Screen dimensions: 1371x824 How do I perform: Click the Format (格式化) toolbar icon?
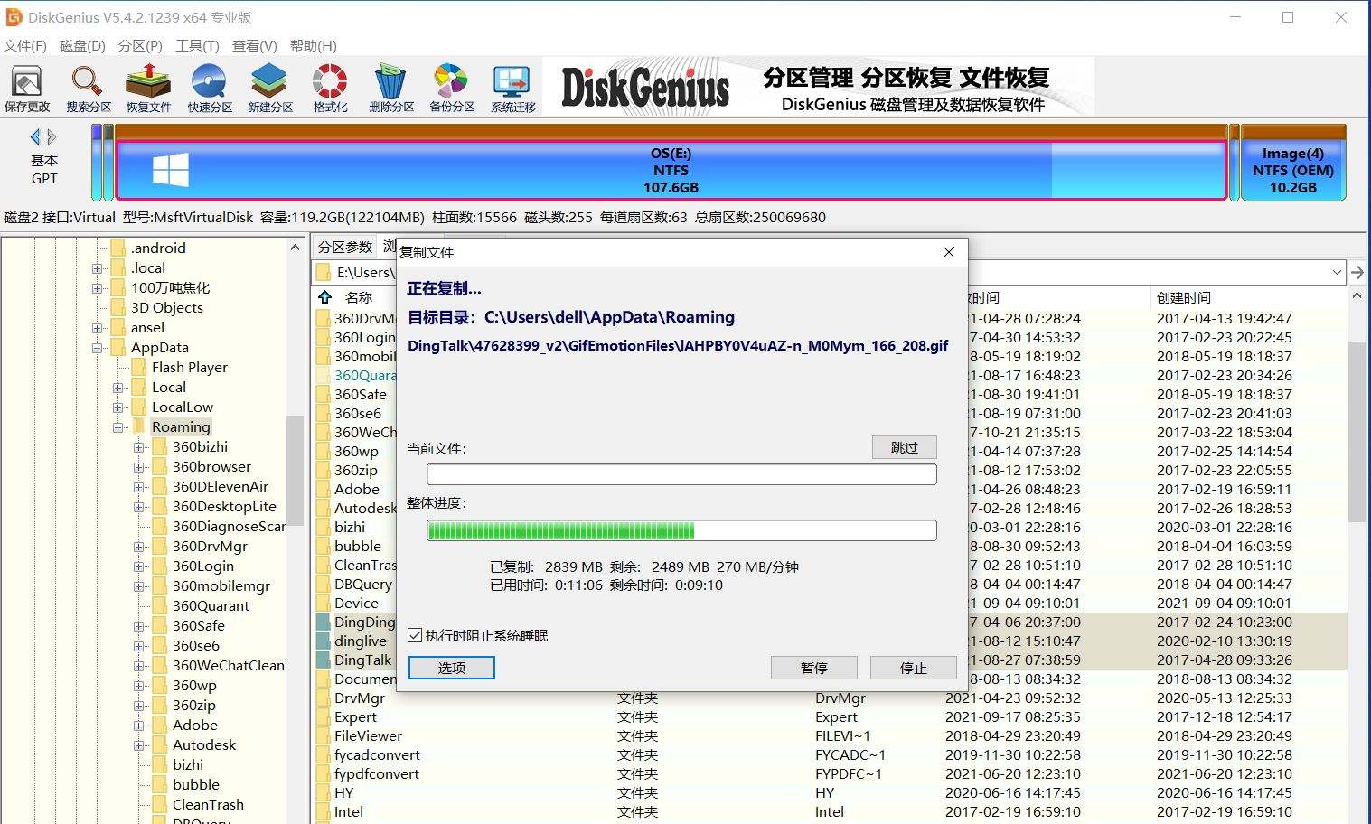pos(330,88)
